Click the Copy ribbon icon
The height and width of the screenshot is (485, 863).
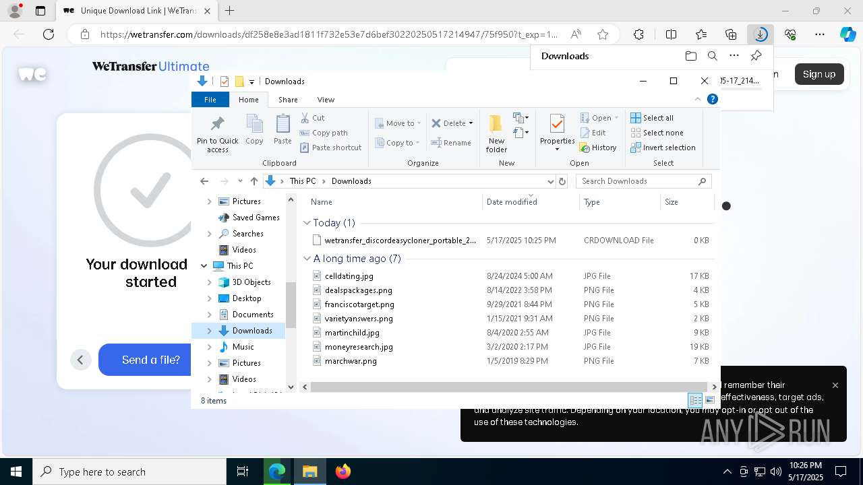pos(254,129)
